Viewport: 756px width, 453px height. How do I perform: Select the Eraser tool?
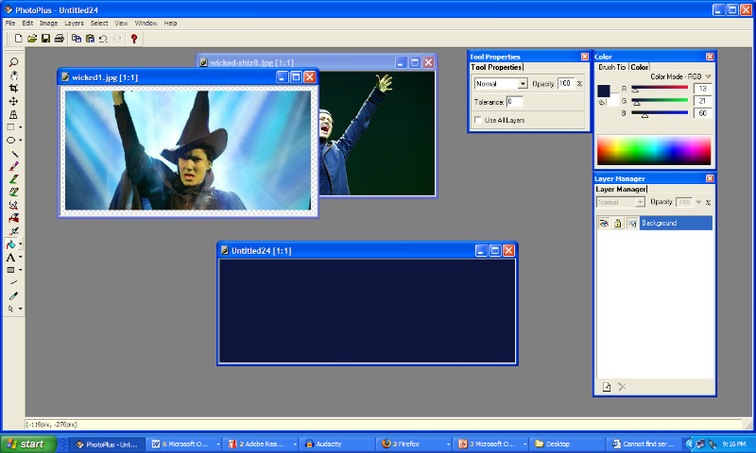coord(13,193)
